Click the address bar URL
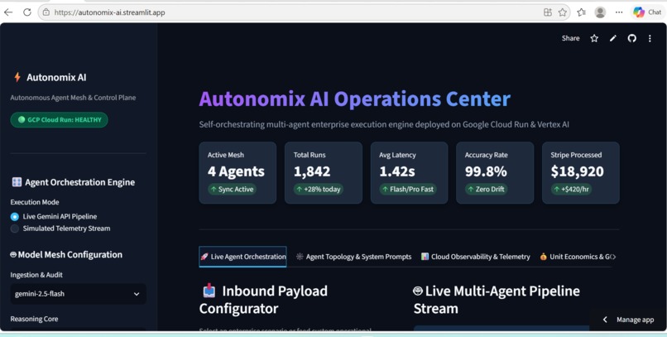 [110, 12]
